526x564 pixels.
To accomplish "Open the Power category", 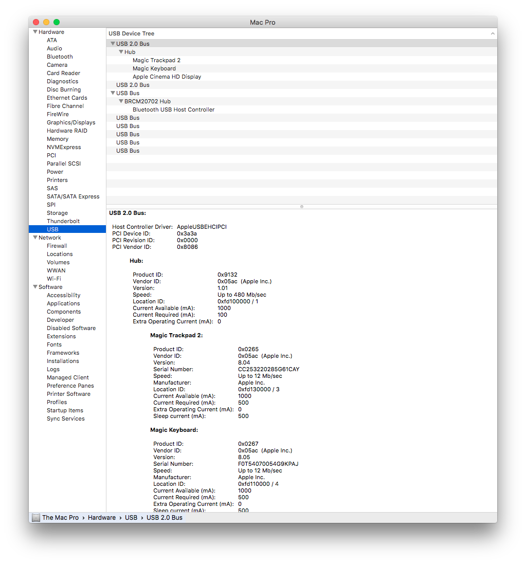I will (55, 172).
